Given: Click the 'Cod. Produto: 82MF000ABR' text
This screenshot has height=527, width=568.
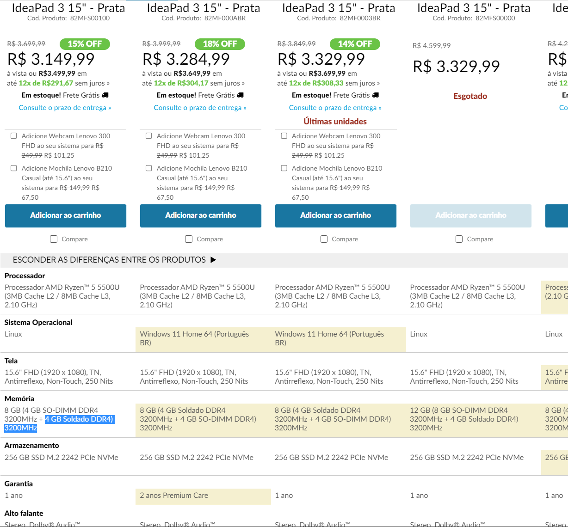Looking at the screenshot, I should [204, 18].
